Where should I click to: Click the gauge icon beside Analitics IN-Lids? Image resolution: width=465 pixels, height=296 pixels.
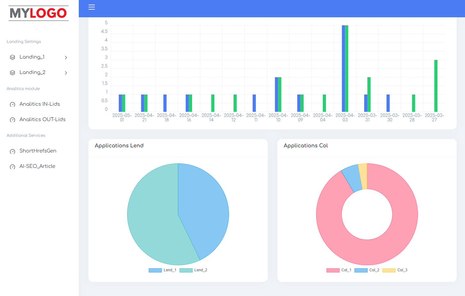pos(12,104)
